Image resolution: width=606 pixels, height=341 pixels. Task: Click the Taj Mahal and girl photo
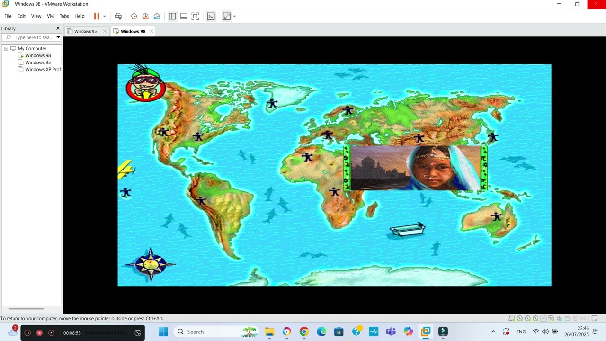(x=415, y=168)
